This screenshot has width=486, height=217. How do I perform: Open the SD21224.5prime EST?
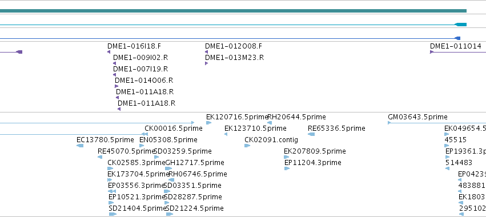[x=195, y=208]
